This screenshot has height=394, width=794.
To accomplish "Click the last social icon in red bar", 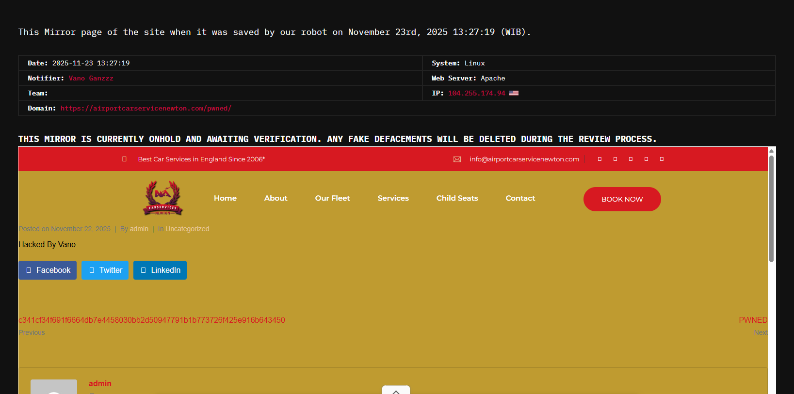I will click(x=662, y=159).
